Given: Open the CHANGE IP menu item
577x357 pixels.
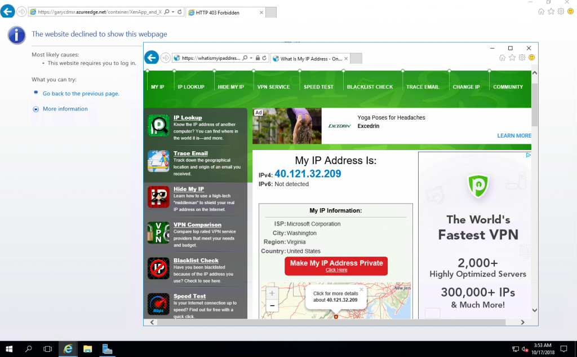Looking at the screenshot, I should point(466,87).
